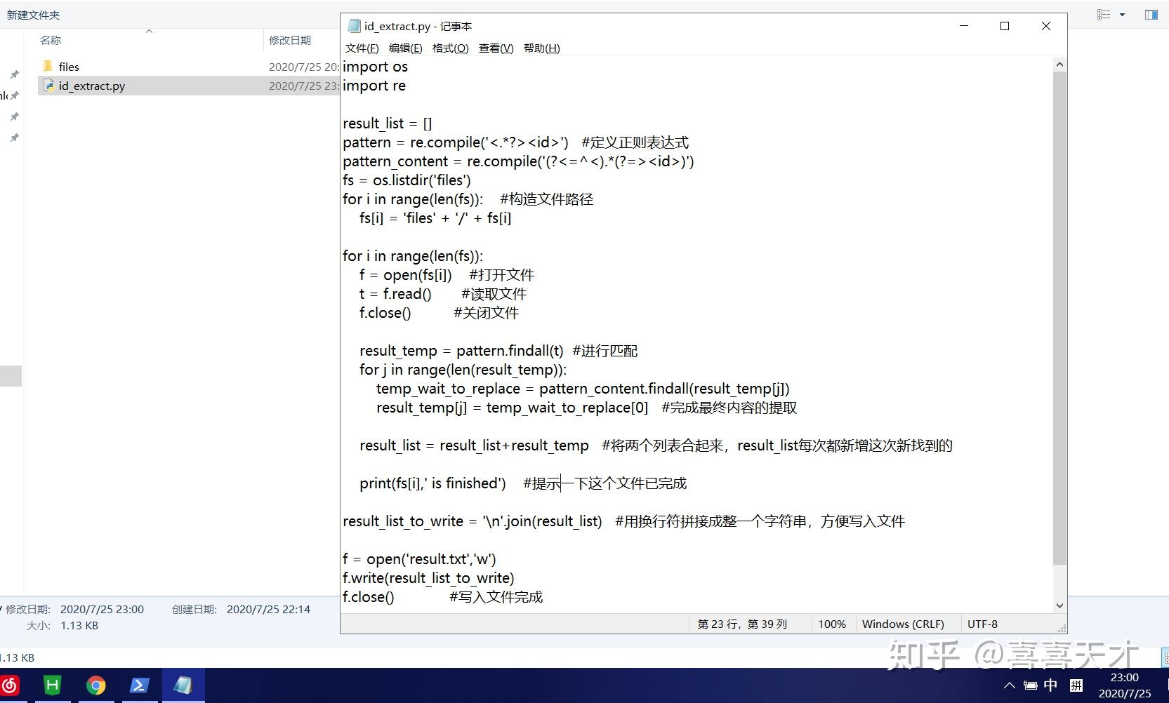Click the #定义正则表达式 comment
This screenshot has width=1169, height=703.
coord(635,142)
